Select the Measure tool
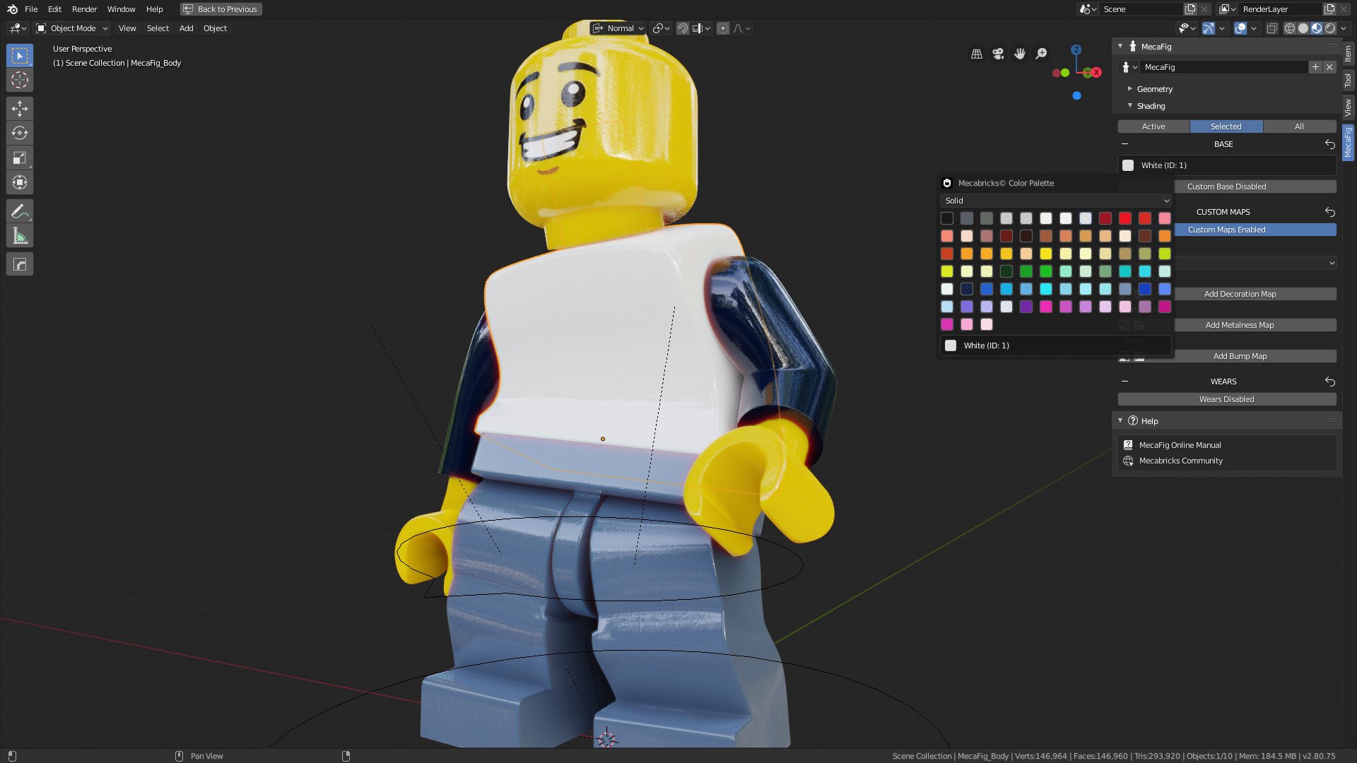Image resolution: width=1357 pixels, height=763 pixels. (20, 237)
